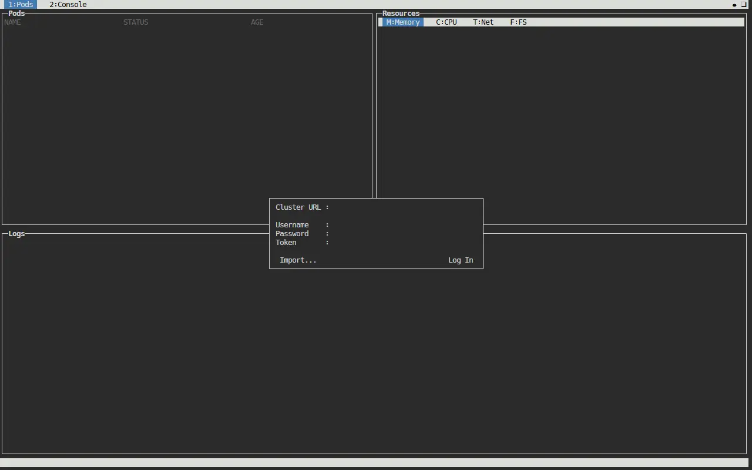Click the AGE column header in Pods
The height and width of the screenshot is (470, 752).
click(257, 22)
